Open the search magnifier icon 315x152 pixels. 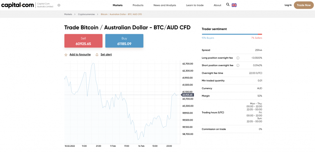coord(228,5)
